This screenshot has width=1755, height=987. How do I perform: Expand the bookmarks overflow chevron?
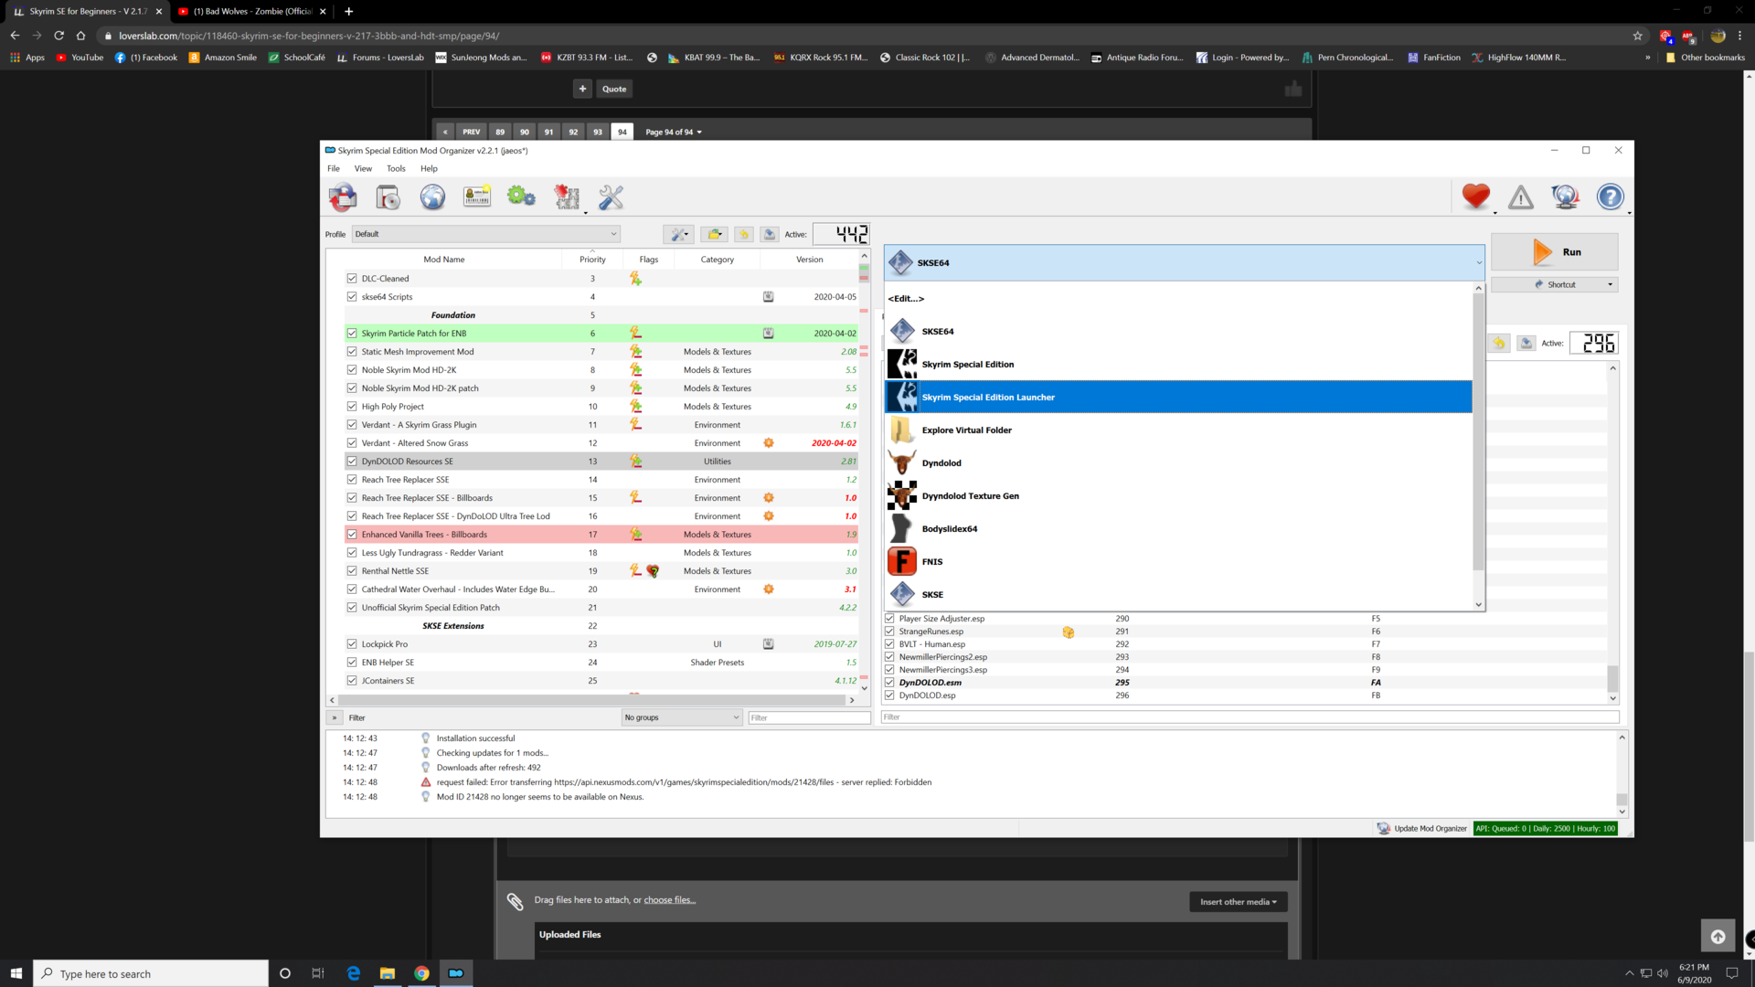pyautogui.click(x=1648, y=58)
